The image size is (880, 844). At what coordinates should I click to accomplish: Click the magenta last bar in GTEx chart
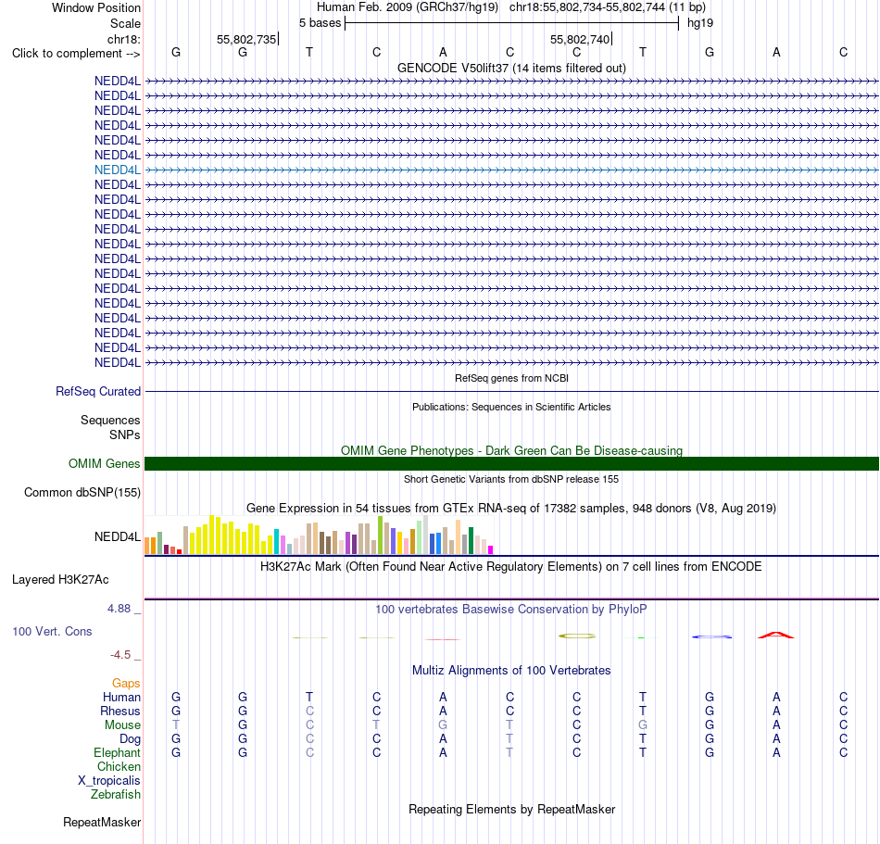pos(491,550)
